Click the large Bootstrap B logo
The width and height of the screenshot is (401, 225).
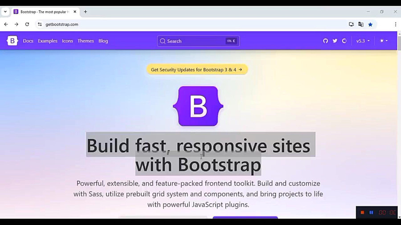(x=198, y=106)
